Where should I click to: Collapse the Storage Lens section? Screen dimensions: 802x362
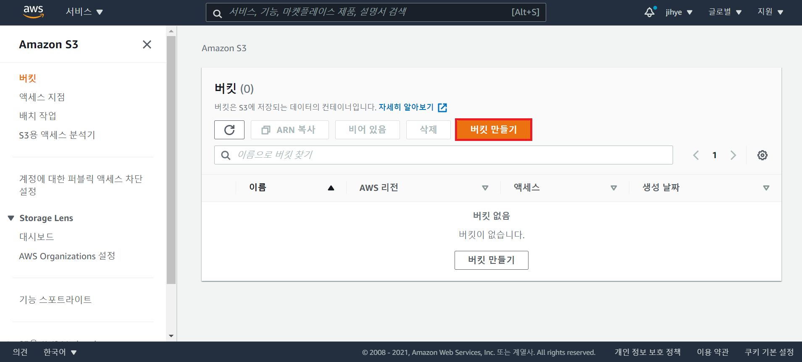click(11, 218)
